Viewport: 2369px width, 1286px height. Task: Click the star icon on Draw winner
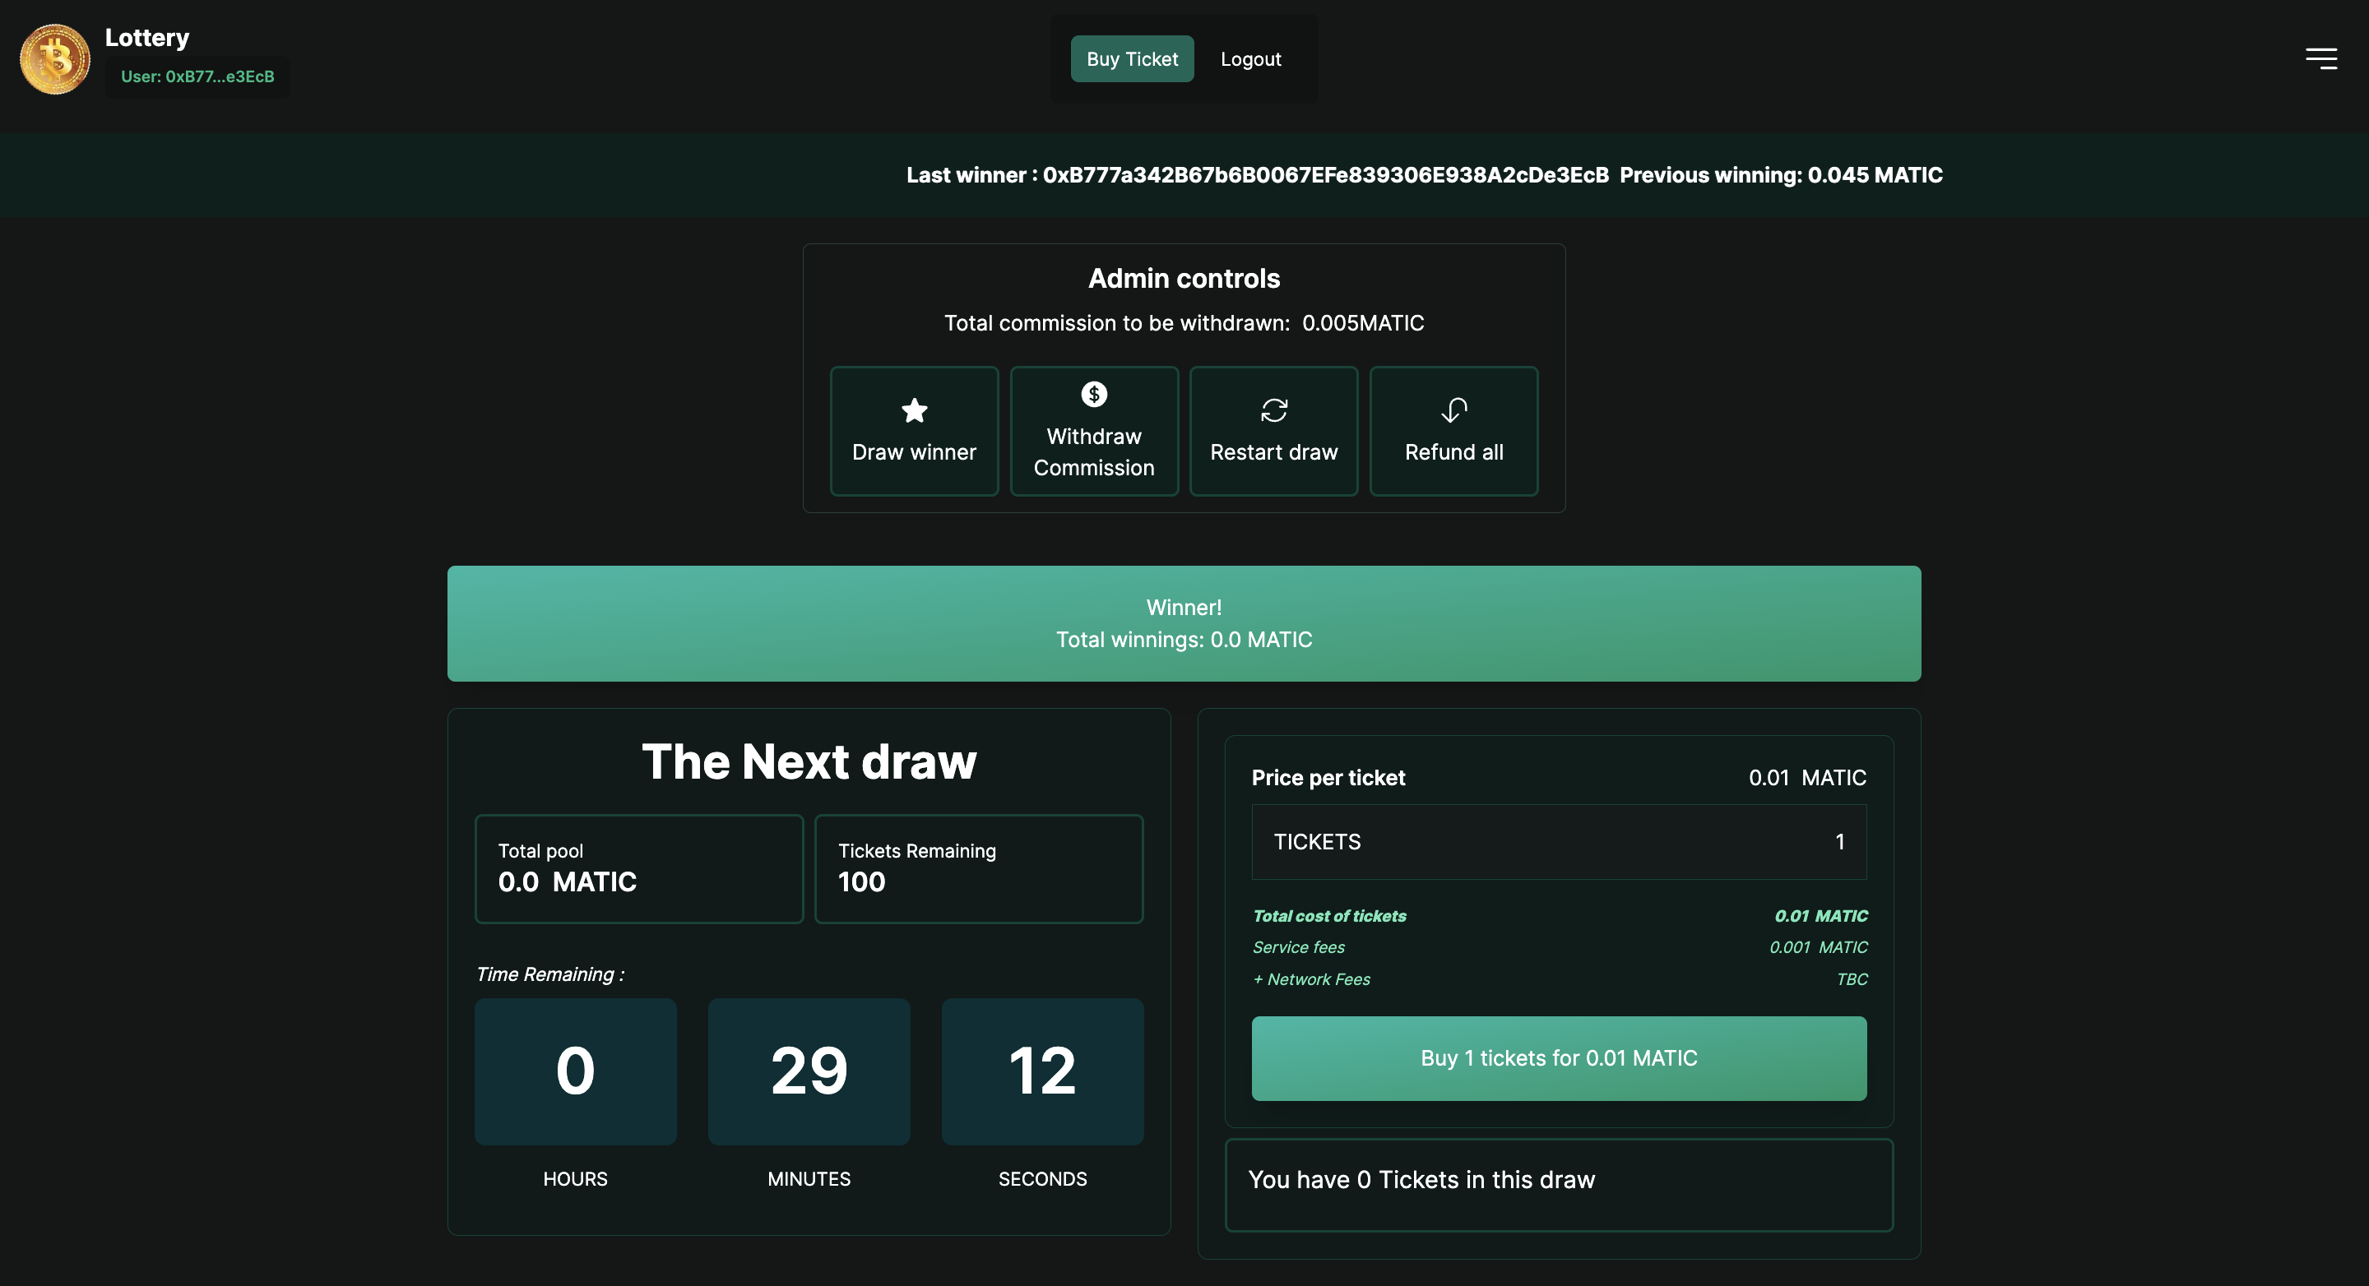[x=913, y=410]
